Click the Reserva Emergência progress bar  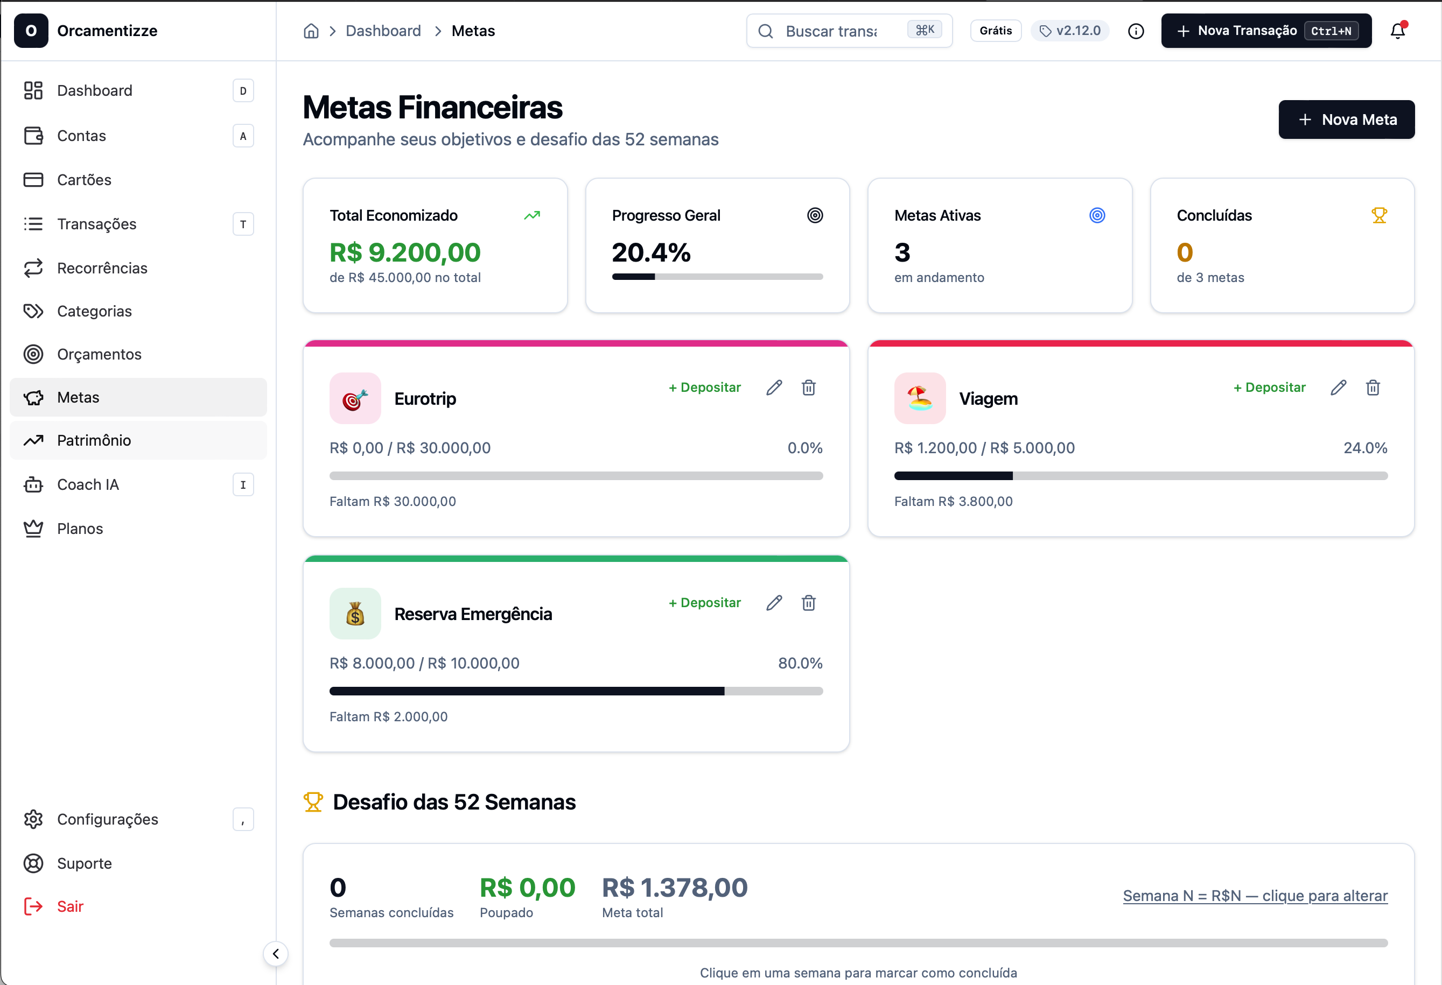point(575,691)
